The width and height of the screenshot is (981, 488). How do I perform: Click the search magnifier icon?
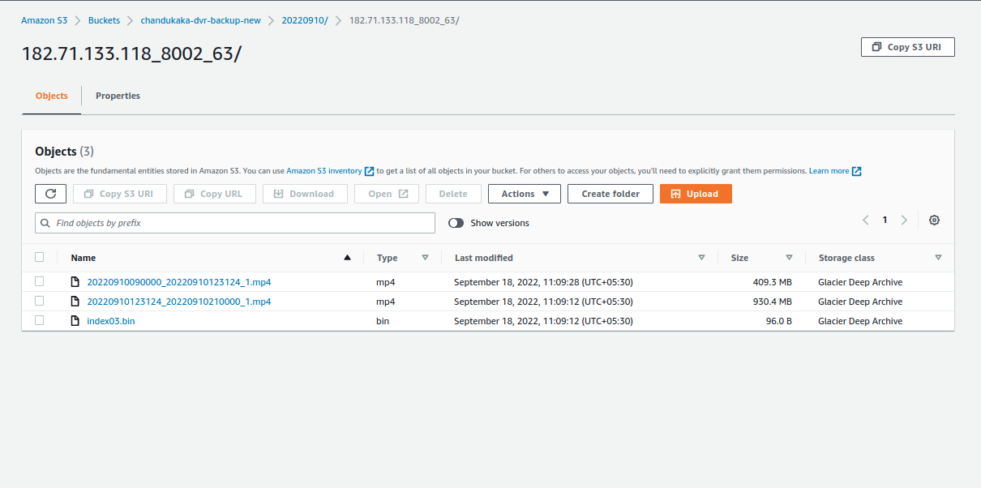click(45, 223)
